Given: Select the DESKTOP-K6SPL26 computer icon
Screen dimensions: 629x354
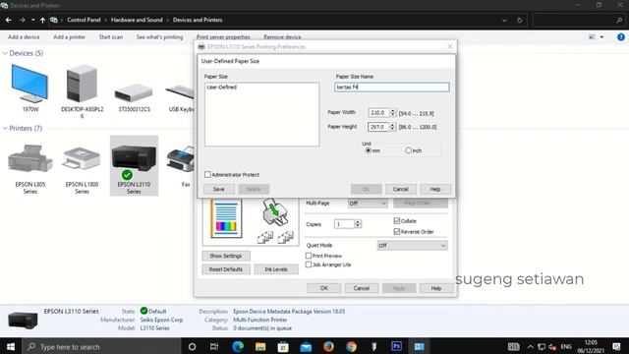Looking at the screenshot, I should (x=82, y=84).
